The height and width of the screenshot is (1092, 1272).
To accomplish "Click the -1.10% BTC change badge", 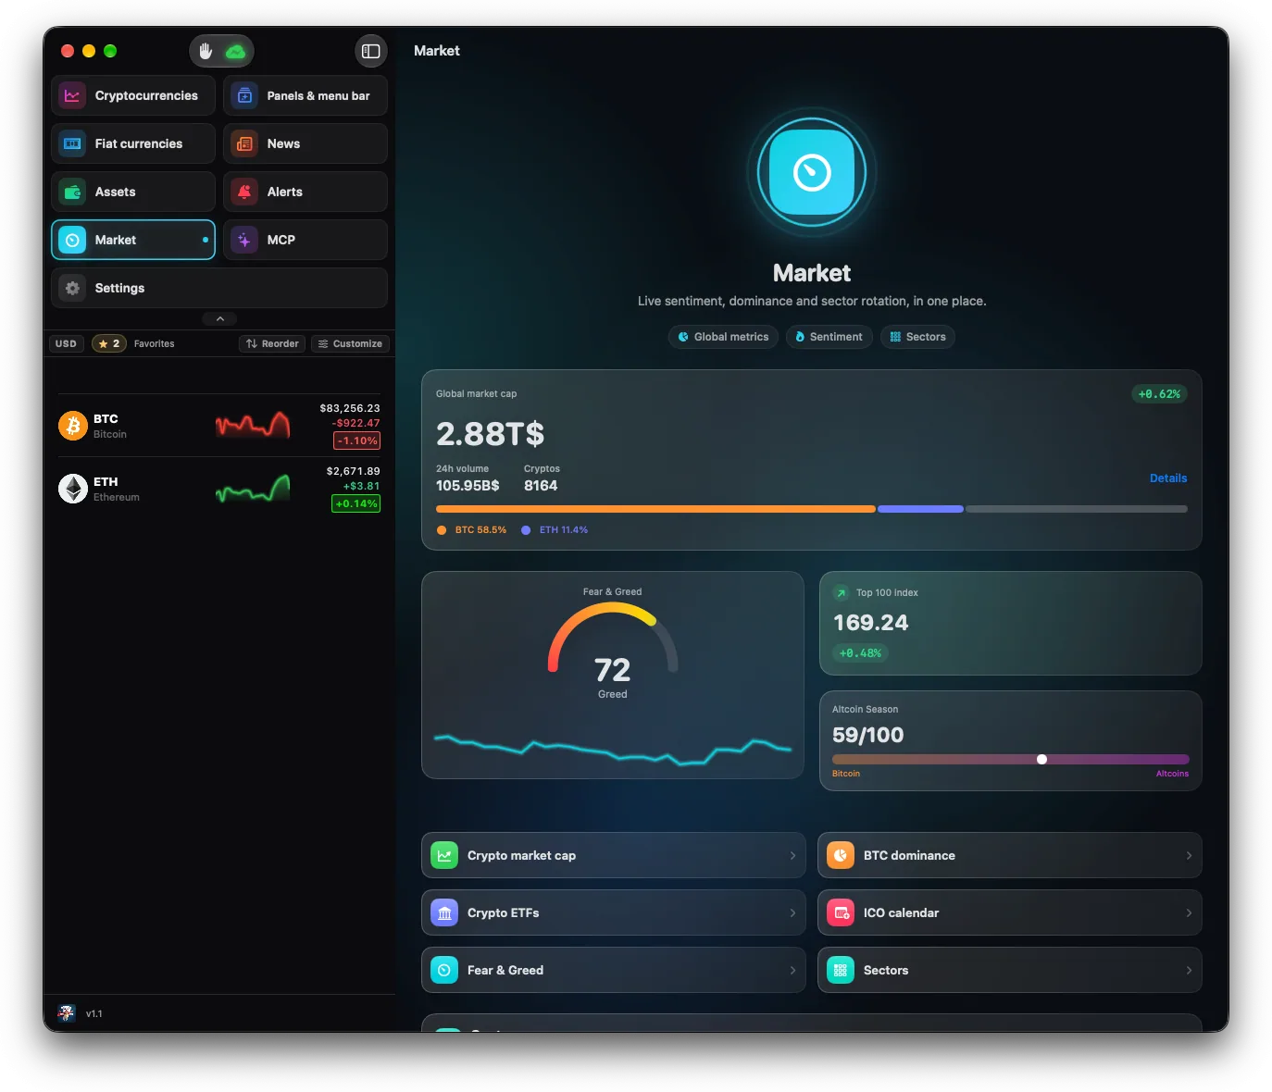I will (356, 441).
